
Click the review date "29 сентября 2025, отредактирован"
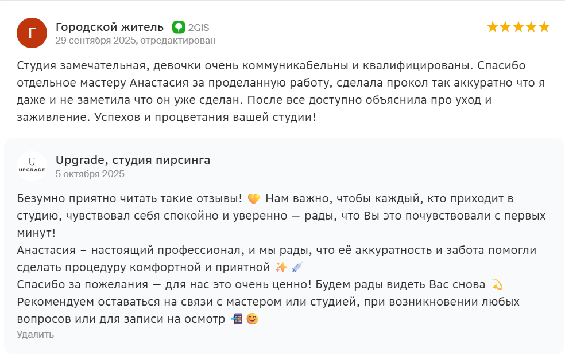(136, 40)
